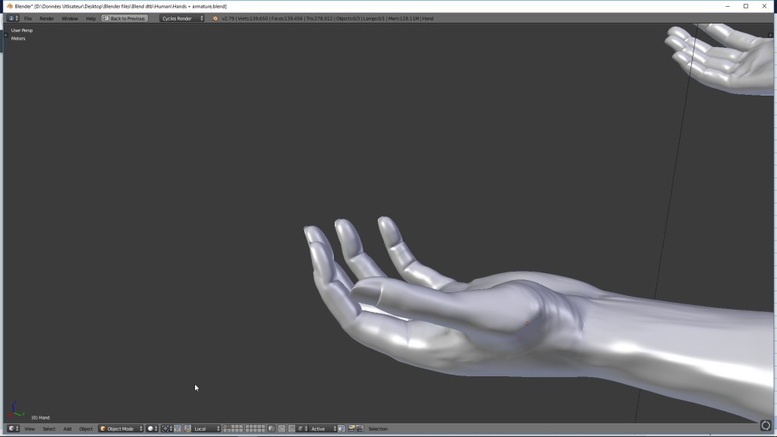Open the Local transform orientation dropdown
This screenshot has width=777, height=437.
(x=206, y=429)
